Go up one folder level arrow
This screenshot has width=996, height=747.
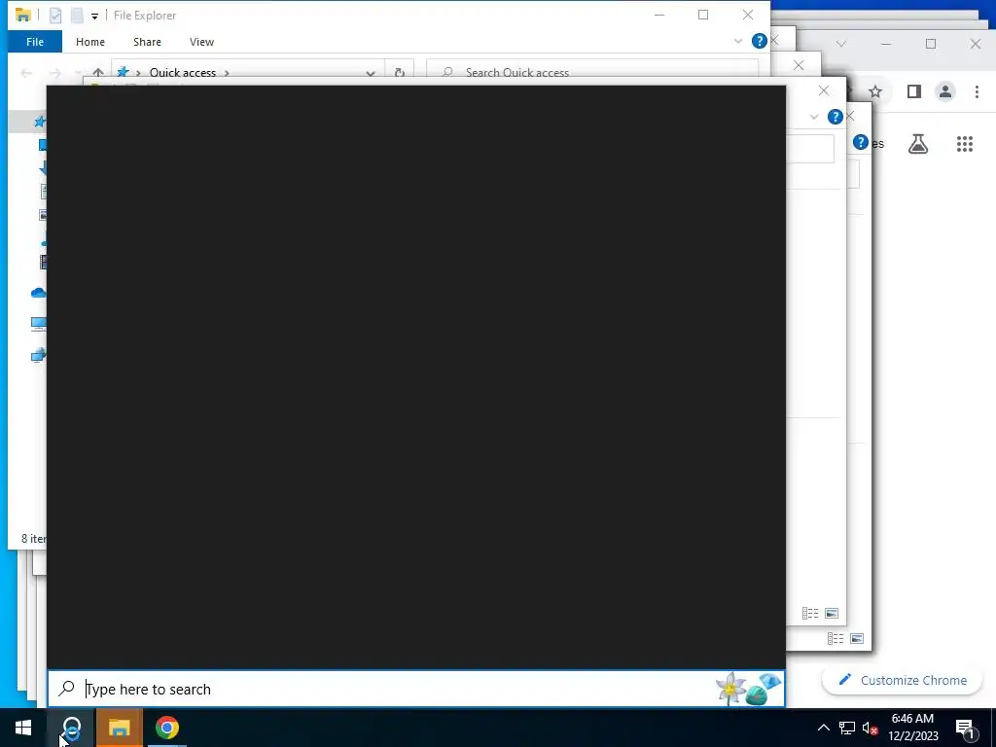pos(98,72)
